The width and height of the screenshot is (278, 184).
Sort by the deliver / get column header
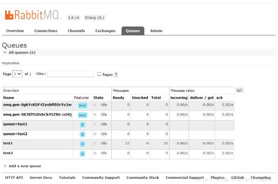pos(202,98)
